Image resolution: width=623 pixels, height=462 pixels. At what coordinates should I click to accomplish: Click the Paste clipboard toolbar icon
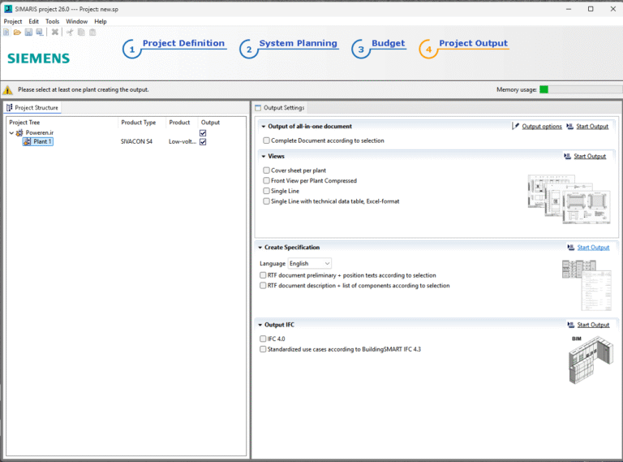92,32
